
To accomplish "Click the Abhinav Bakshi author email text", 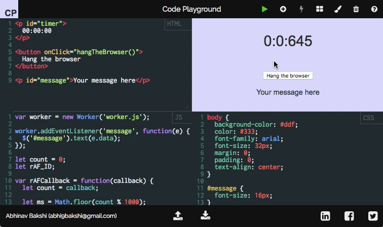I will tap(61, 216).
